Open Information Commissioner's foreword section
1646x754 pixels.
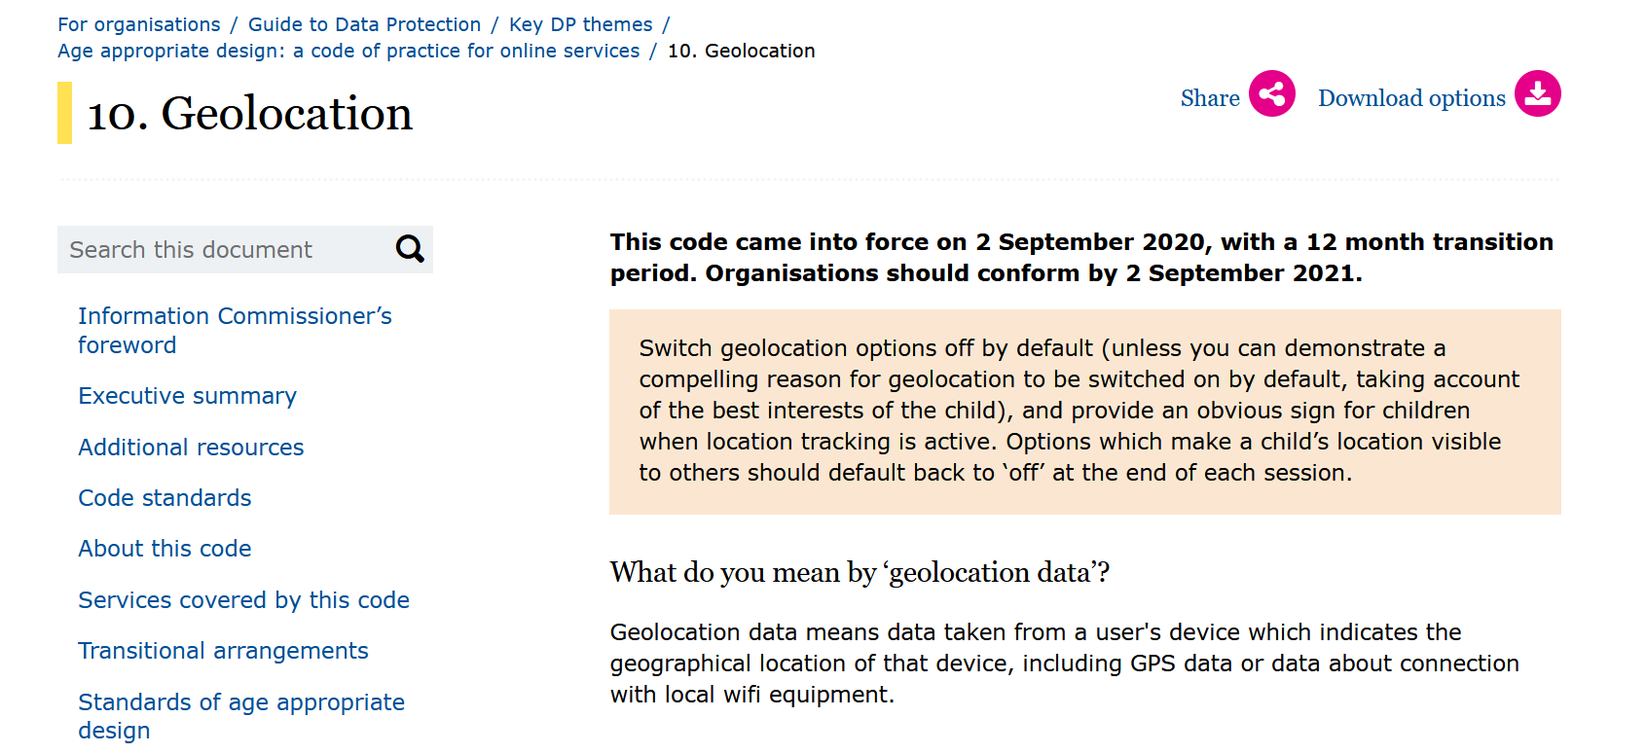coord(235,330)
